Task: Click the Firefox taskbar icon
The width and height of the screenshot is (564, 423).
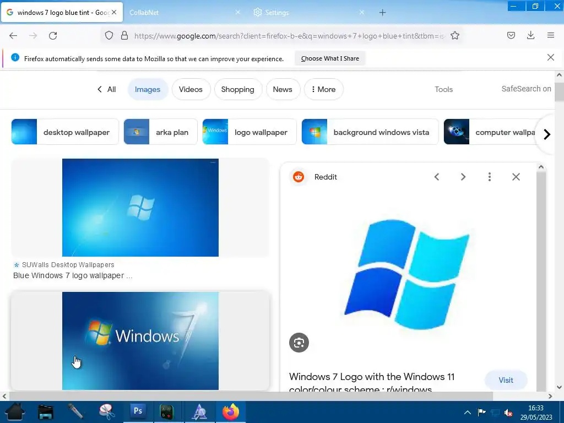Action: point(231,412)
